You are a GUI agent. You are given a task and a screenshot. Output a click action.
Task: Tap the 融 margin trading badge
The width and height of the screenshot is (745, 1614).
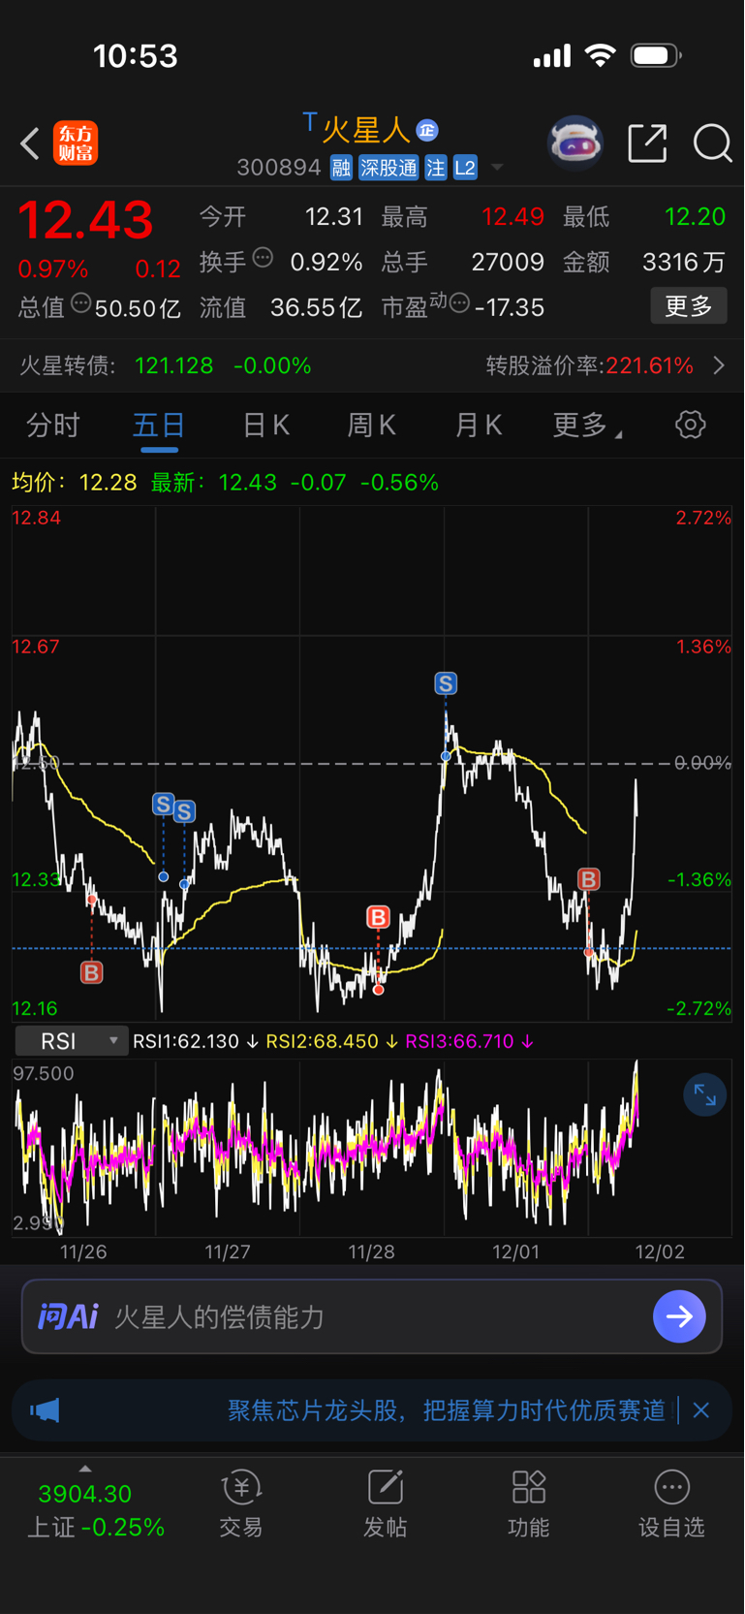341,168
